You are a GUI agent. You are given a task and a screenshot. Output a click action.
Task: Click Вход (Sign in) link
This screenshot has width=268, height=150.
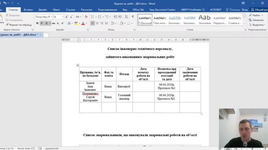(245, 10)
